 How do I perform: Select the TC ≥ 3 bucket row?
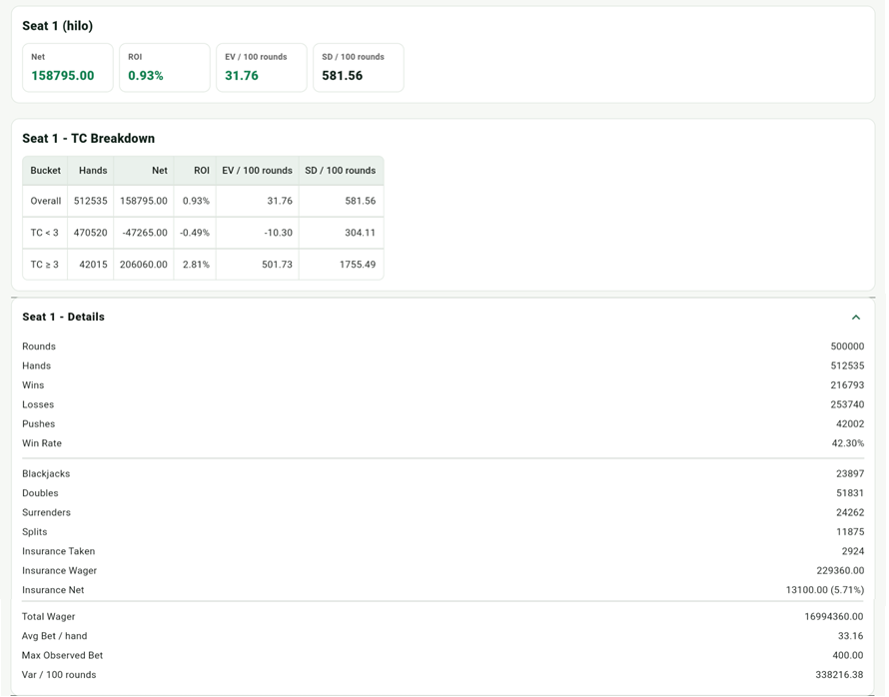tap(203, 264)
